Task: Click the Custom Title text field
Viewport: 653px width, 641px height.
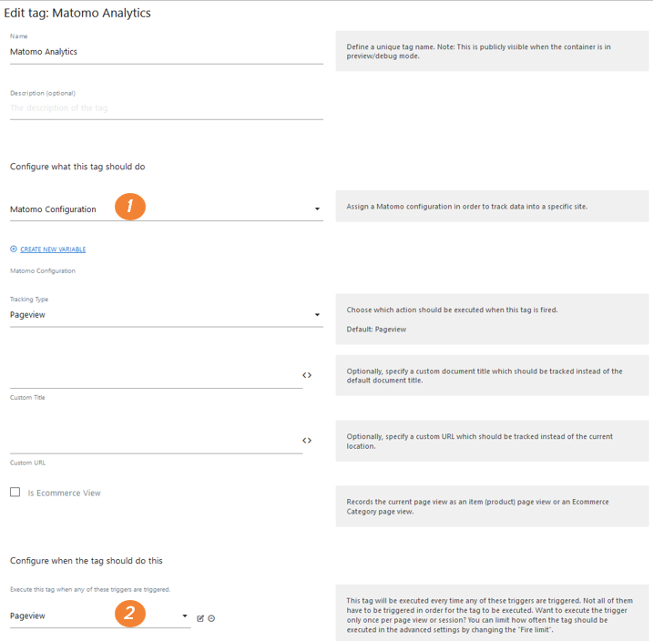Action: [x=155, y=376]
